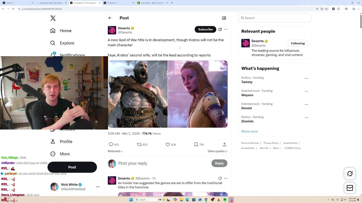This screenshot has height=203, width=362.
Task: Go back with the Post arrow
Action: click(x=110, y=18)
